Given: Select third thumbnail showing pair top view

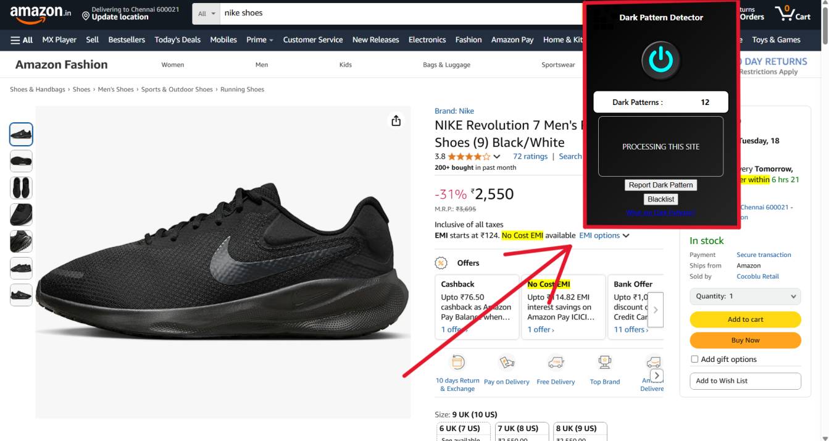Looking at the screenshot, I should tap(21, 188).
